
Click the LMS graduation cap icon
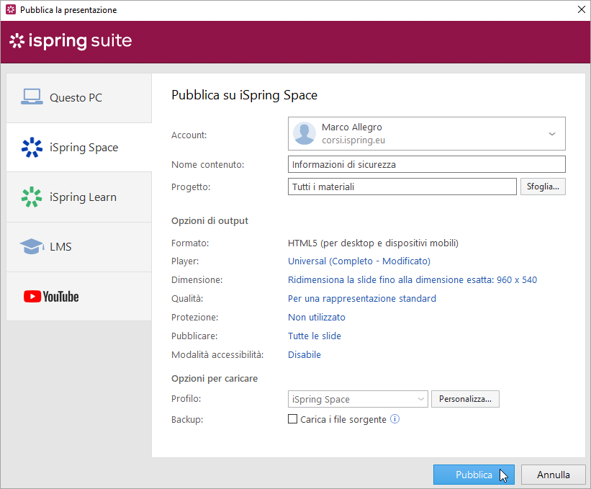click(32, 247)
